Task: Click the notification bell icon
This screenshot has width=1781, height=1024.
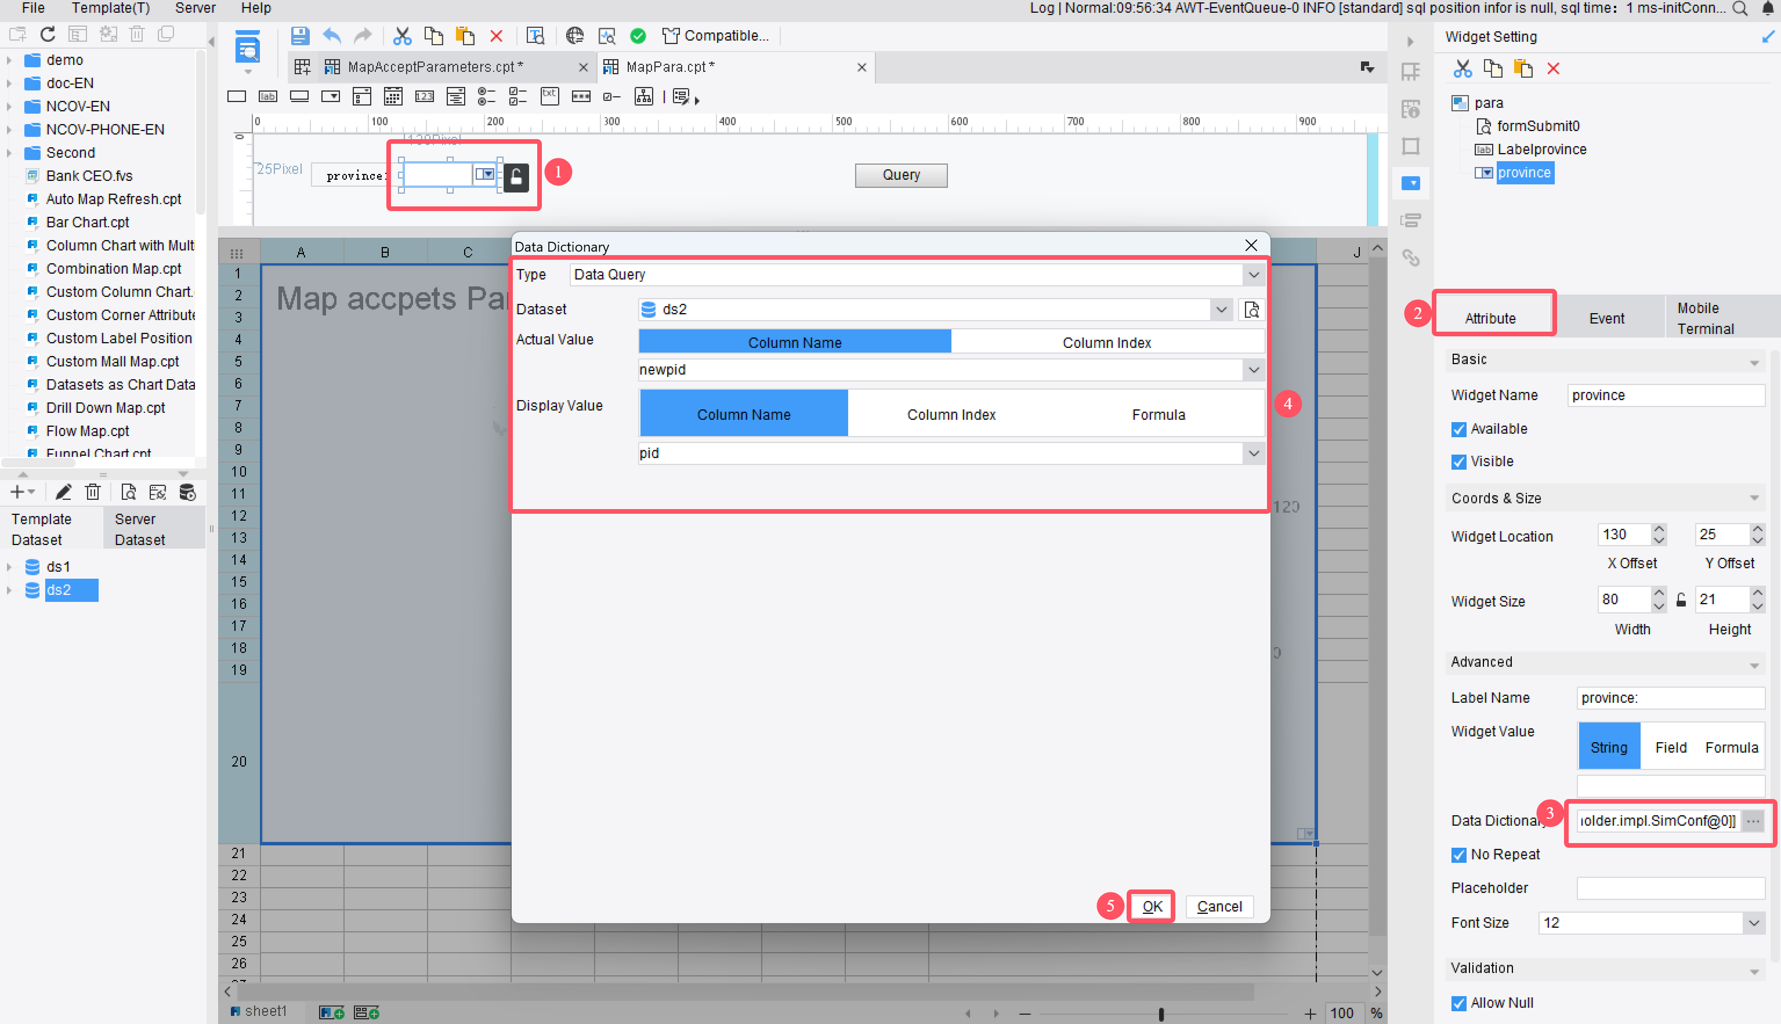Action: point(1767,9)
